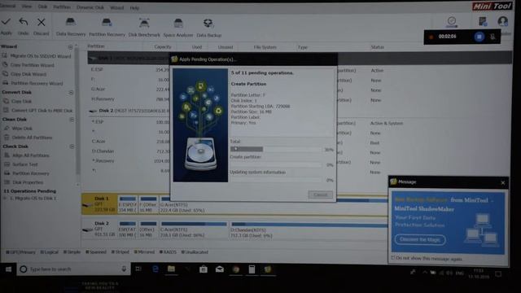The image size is (521, 293).
Task: Click the Updating system information progress bar
Action: (276, 180)
